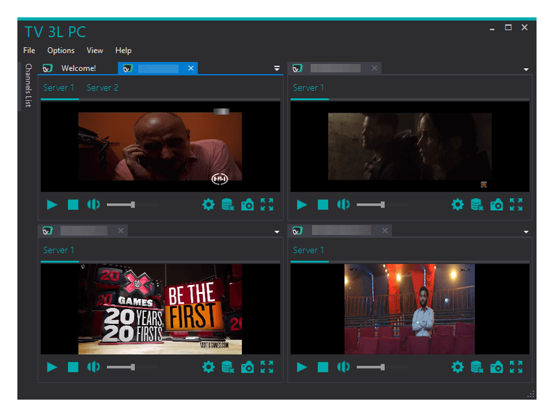
Task: Open the Options menu
Action: pos(60,51)
